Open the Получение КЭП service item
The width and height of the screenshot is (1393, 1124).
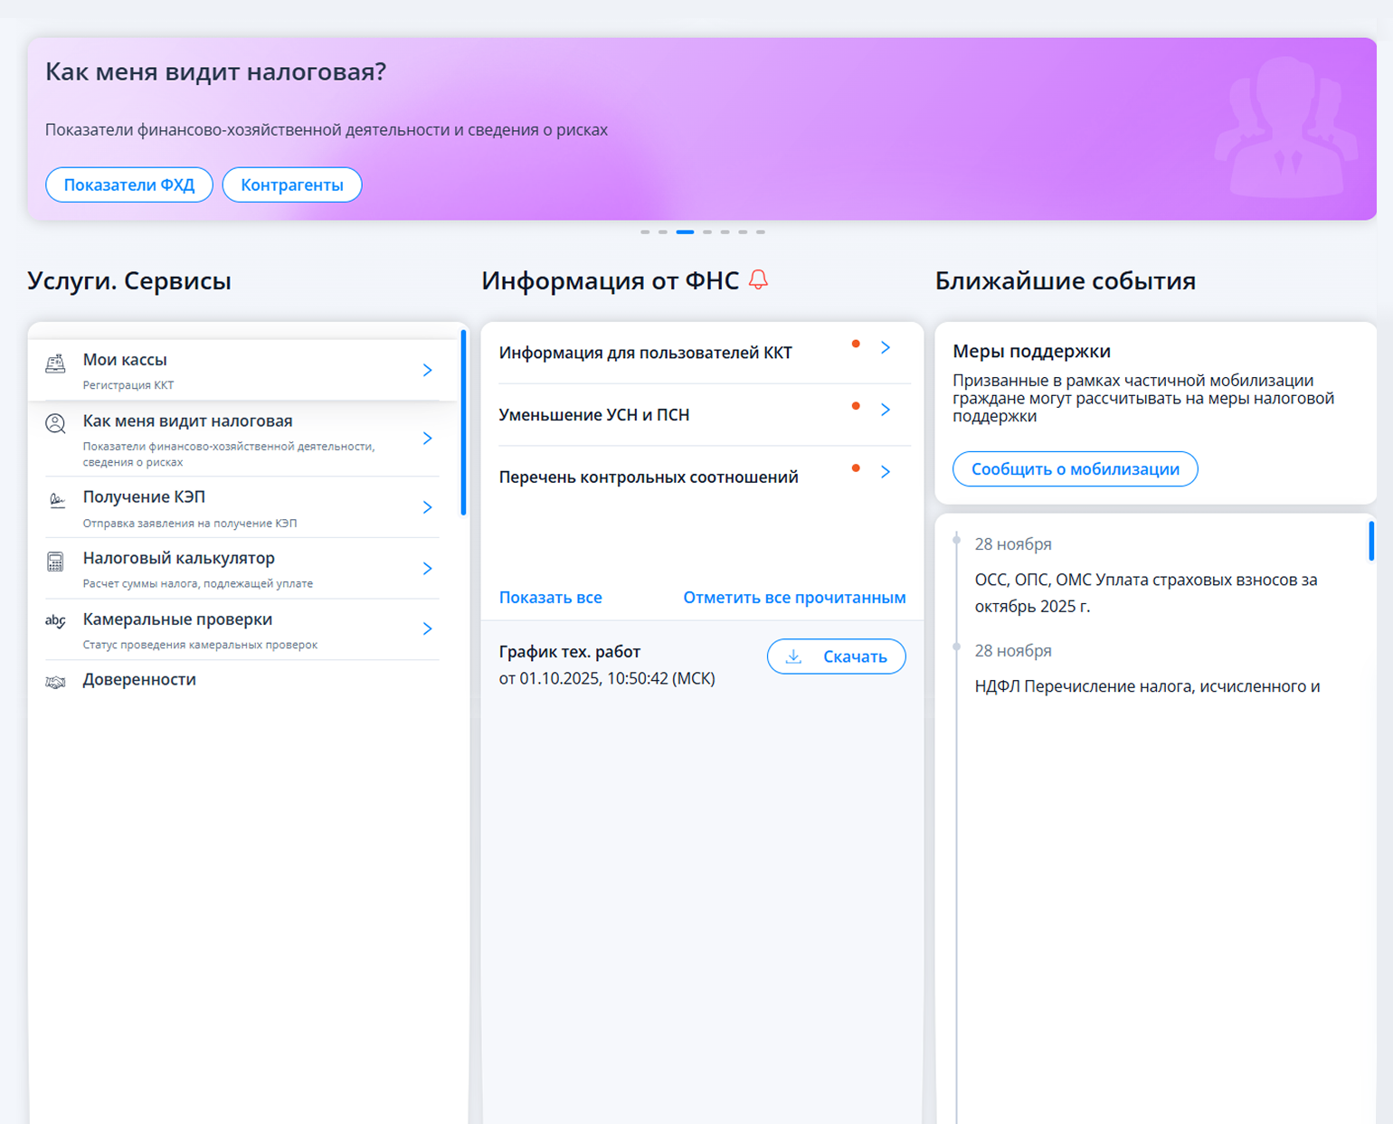click(242, 507)
